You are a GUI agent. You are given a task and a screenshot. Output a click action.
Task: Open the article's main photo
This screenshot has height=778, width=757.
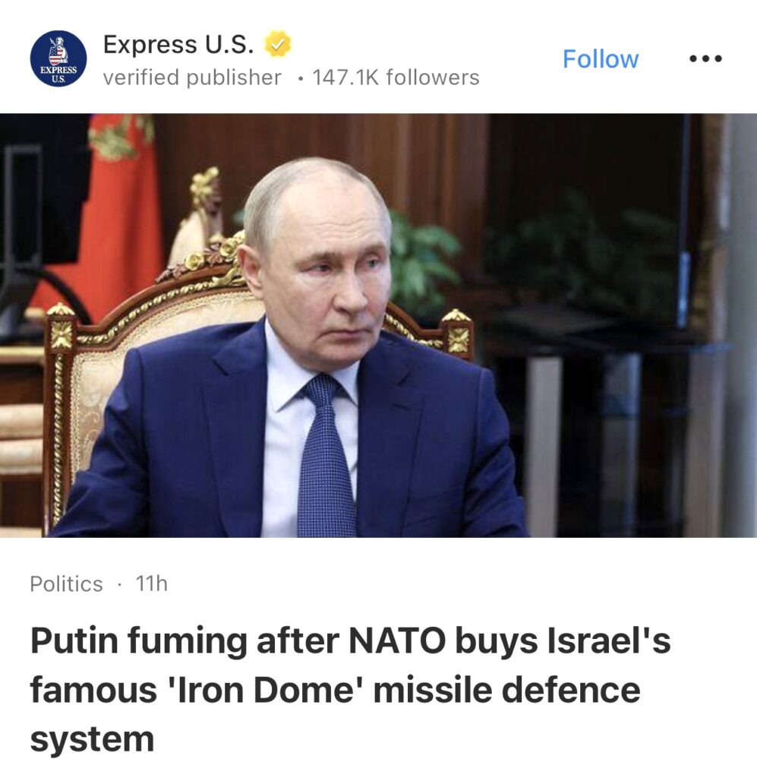tap(378, 325)
